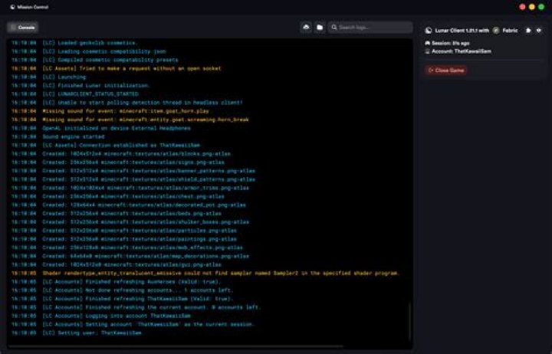Click the vertical scrollbar of the console
Viewport: 552px width, 354px height.
(409, 322)
